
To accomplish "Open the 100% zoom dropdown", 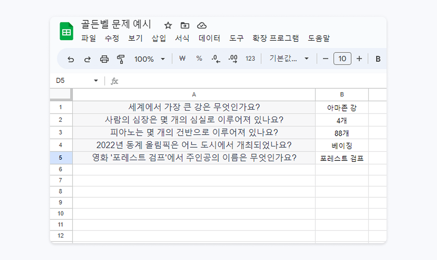I will (x=150, y=59).
